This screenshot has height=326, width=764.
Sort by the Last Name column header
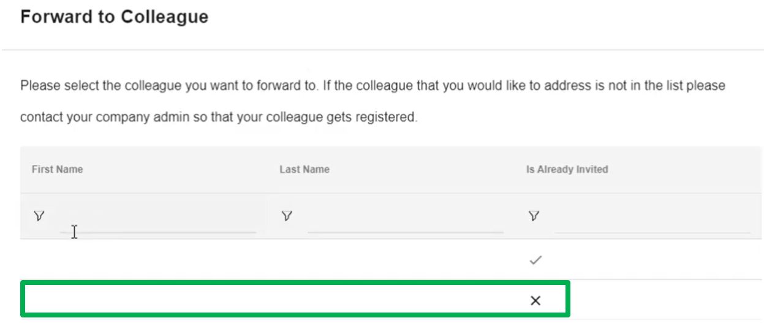[x=304, y=169]
